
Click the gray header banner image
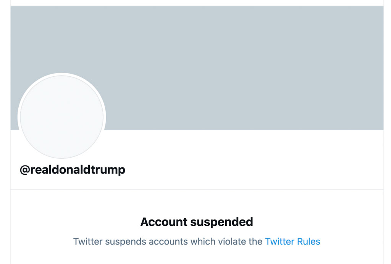coord(229,65)
